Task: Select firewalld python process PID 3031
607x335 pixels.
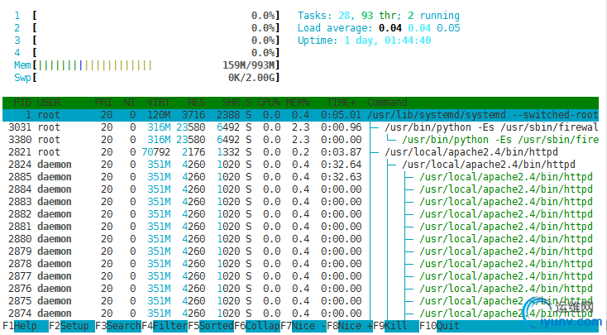Action: click(x=300, y=127)
